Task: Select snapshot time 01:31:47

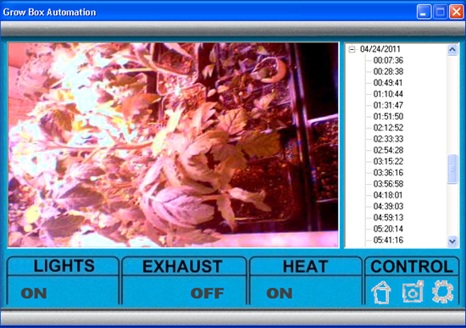Action: 388,105
